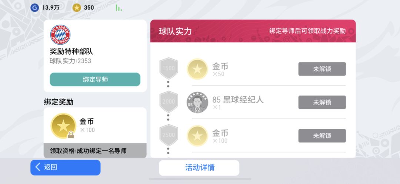Screen dimensions: 400x184
Task: Tap 未解锁 button for 100 gold coins
Action: click(x=322, y=136)
